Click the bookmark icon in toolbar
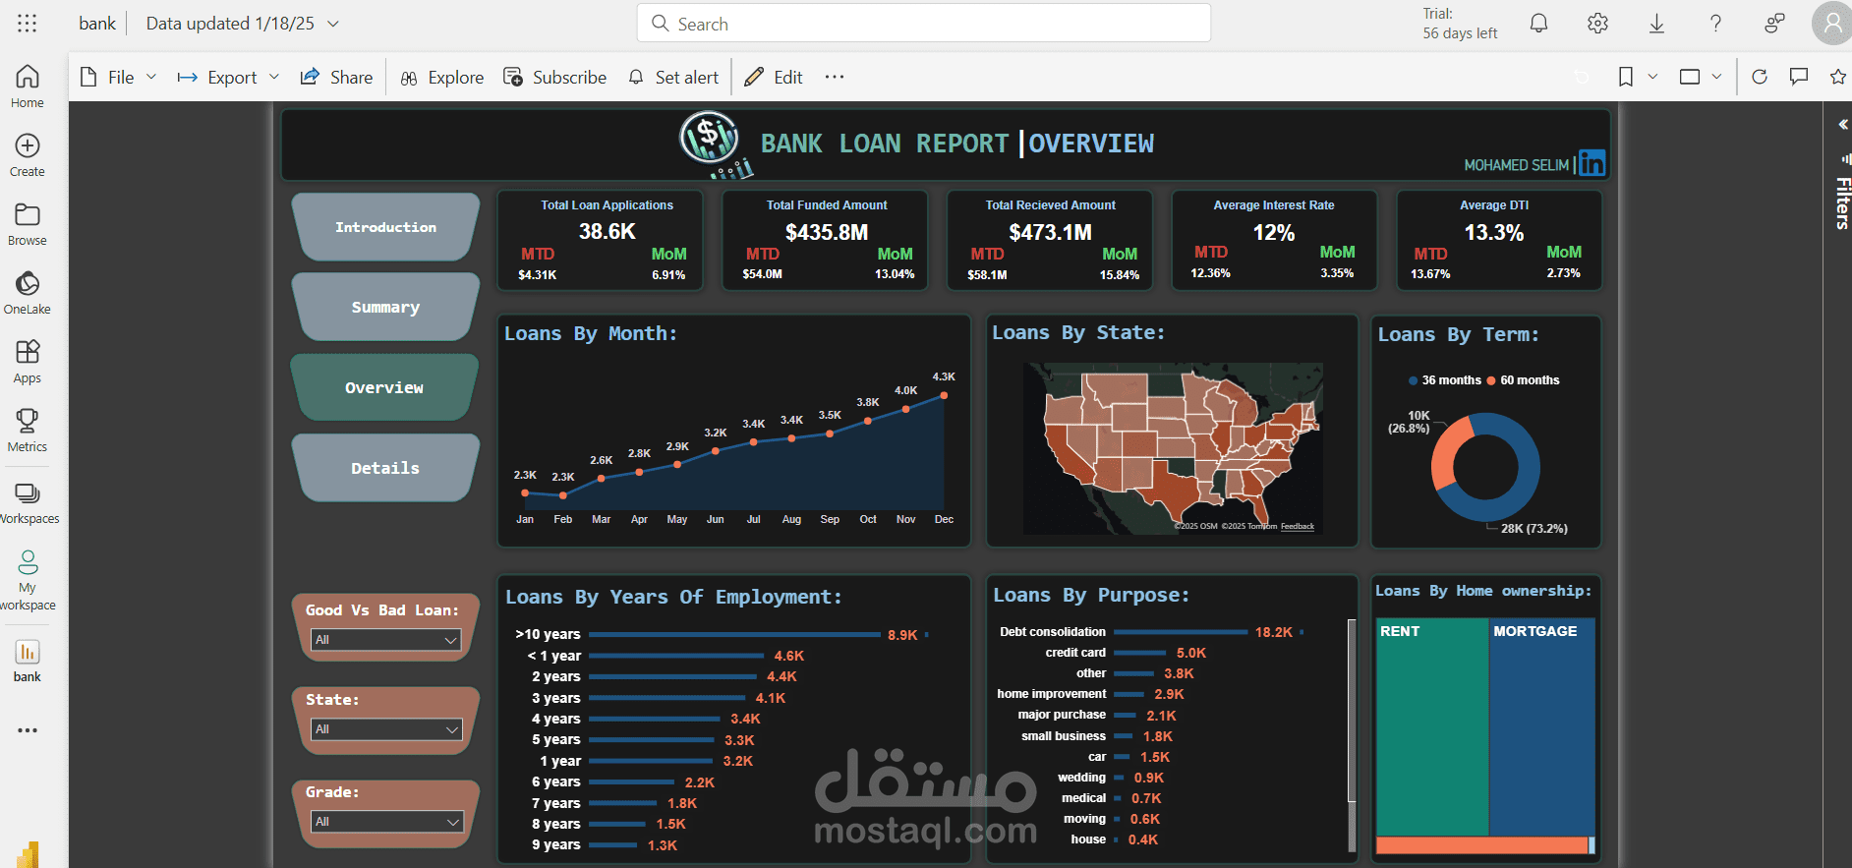1852x868 pixels. [1626, 77]
